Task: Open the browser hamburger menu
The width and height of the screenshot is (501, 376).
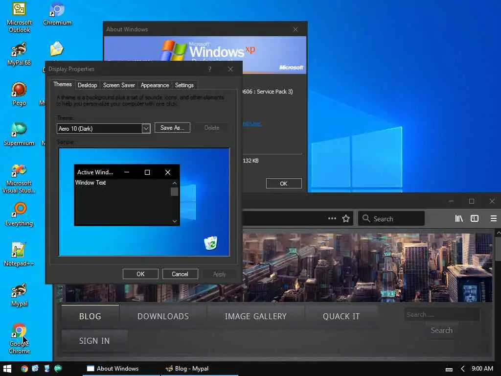Action: click(493, 218)
